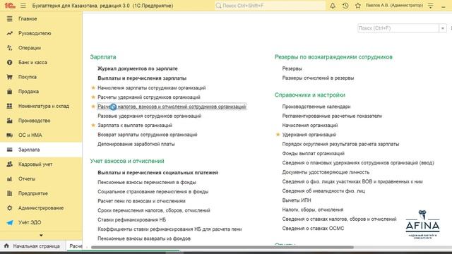Open Пенсионные взносы возвраты из фондов

(144, 238)
